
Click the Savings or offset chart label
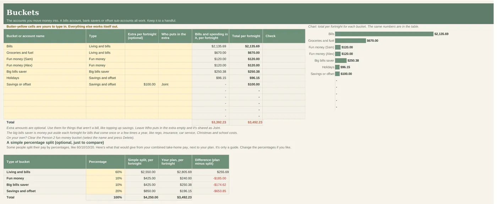click(x=322, y=74)
